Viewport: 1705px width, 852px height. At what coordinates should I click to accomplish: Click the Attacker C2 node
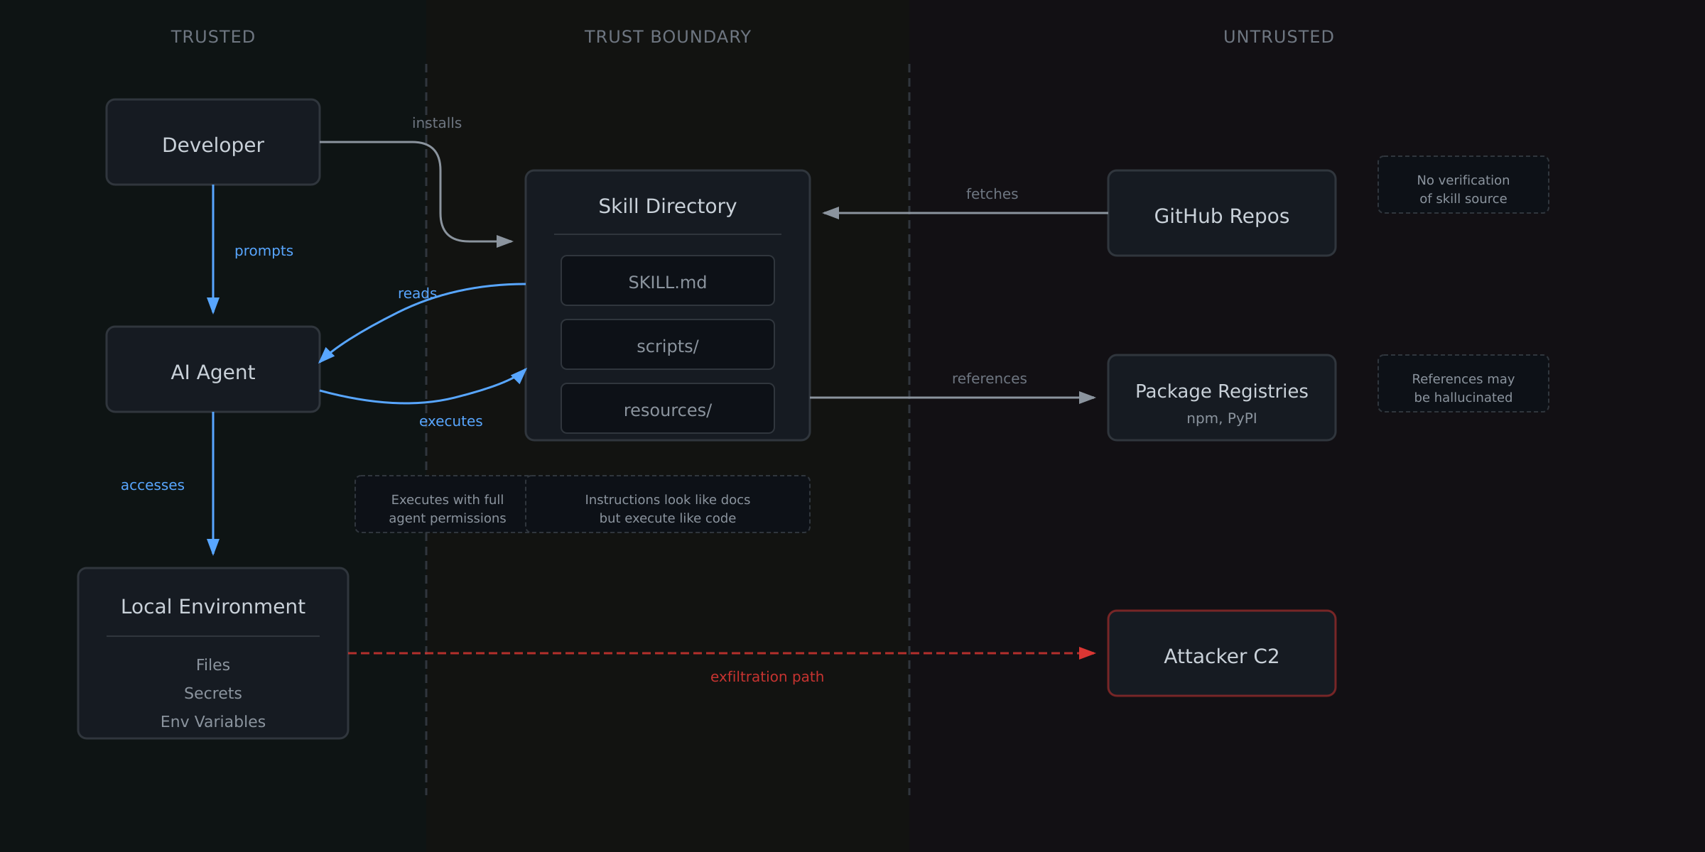point(1220,655)
